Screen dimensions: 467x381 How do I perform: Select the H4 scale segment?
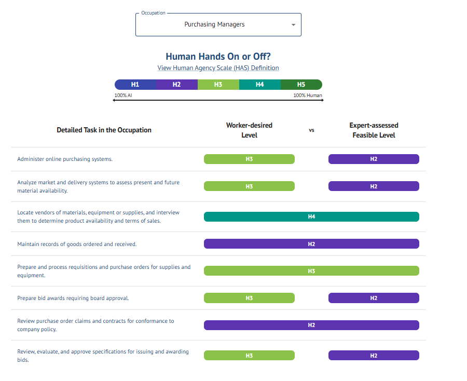[x=259, y=85]
